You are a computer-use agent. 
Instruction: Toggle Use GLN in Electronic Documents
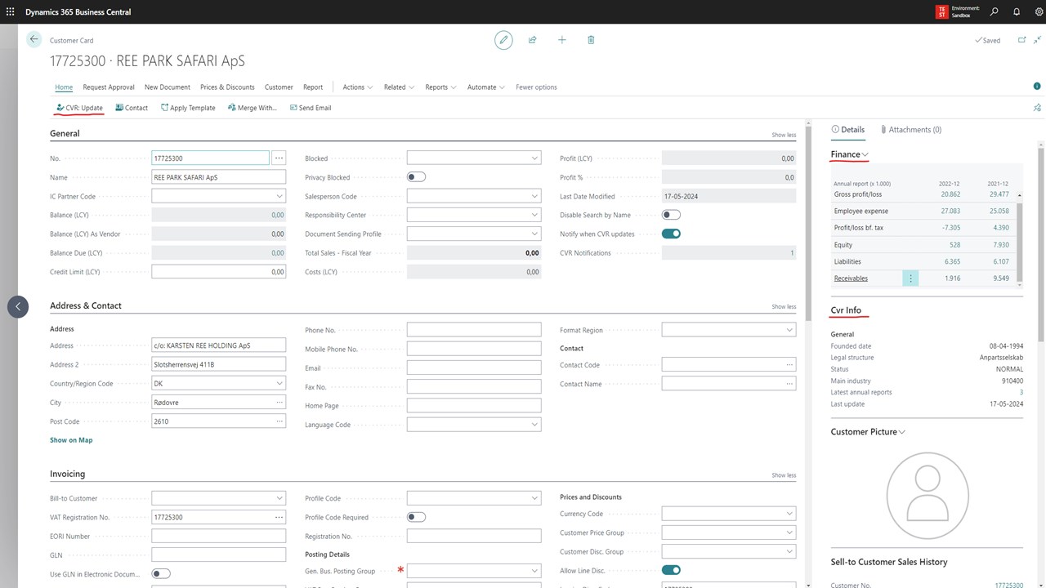161,574
